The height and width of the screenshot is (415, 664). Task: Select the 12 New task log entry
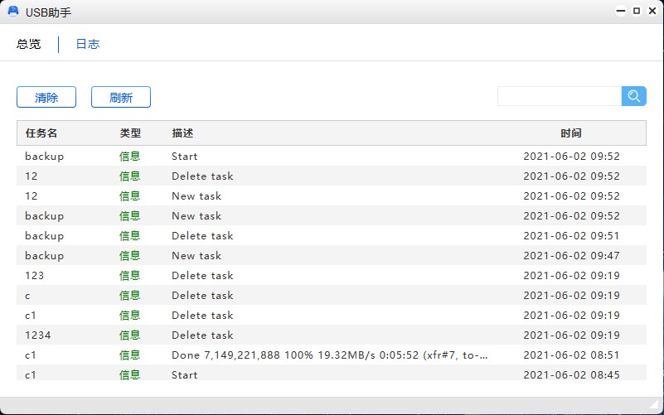(x=332, y=196)
